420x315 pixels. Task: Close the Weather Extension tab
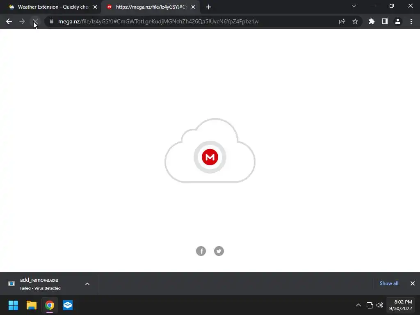click(95, 7)
